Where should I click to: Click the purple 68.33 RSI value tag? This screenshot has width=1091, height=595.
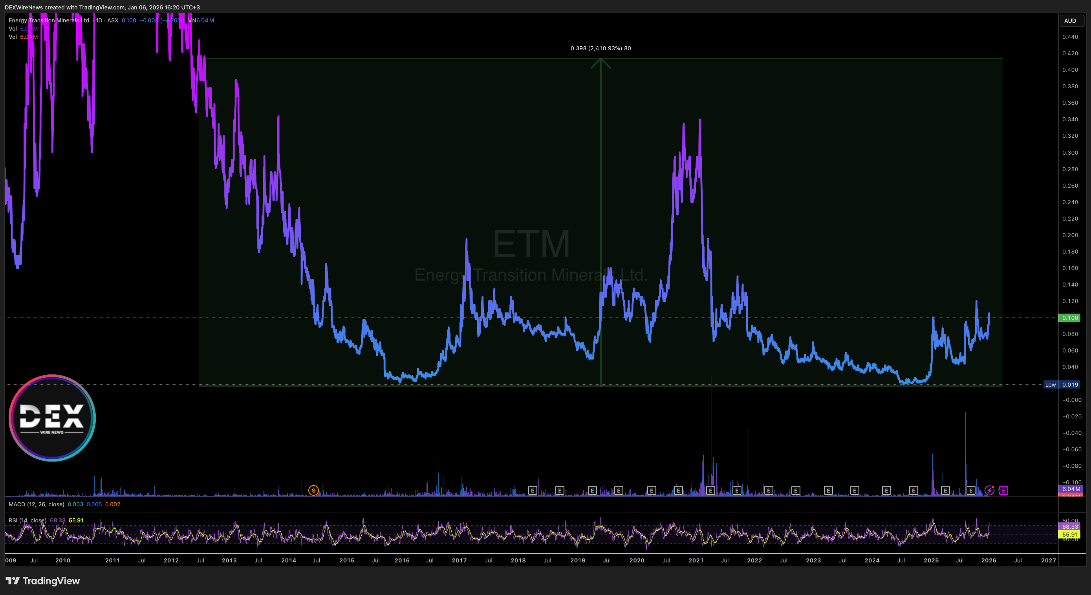1069,526
